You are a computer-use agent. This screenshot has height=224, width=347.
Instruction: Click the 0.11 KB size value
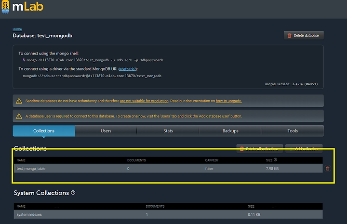254,214
